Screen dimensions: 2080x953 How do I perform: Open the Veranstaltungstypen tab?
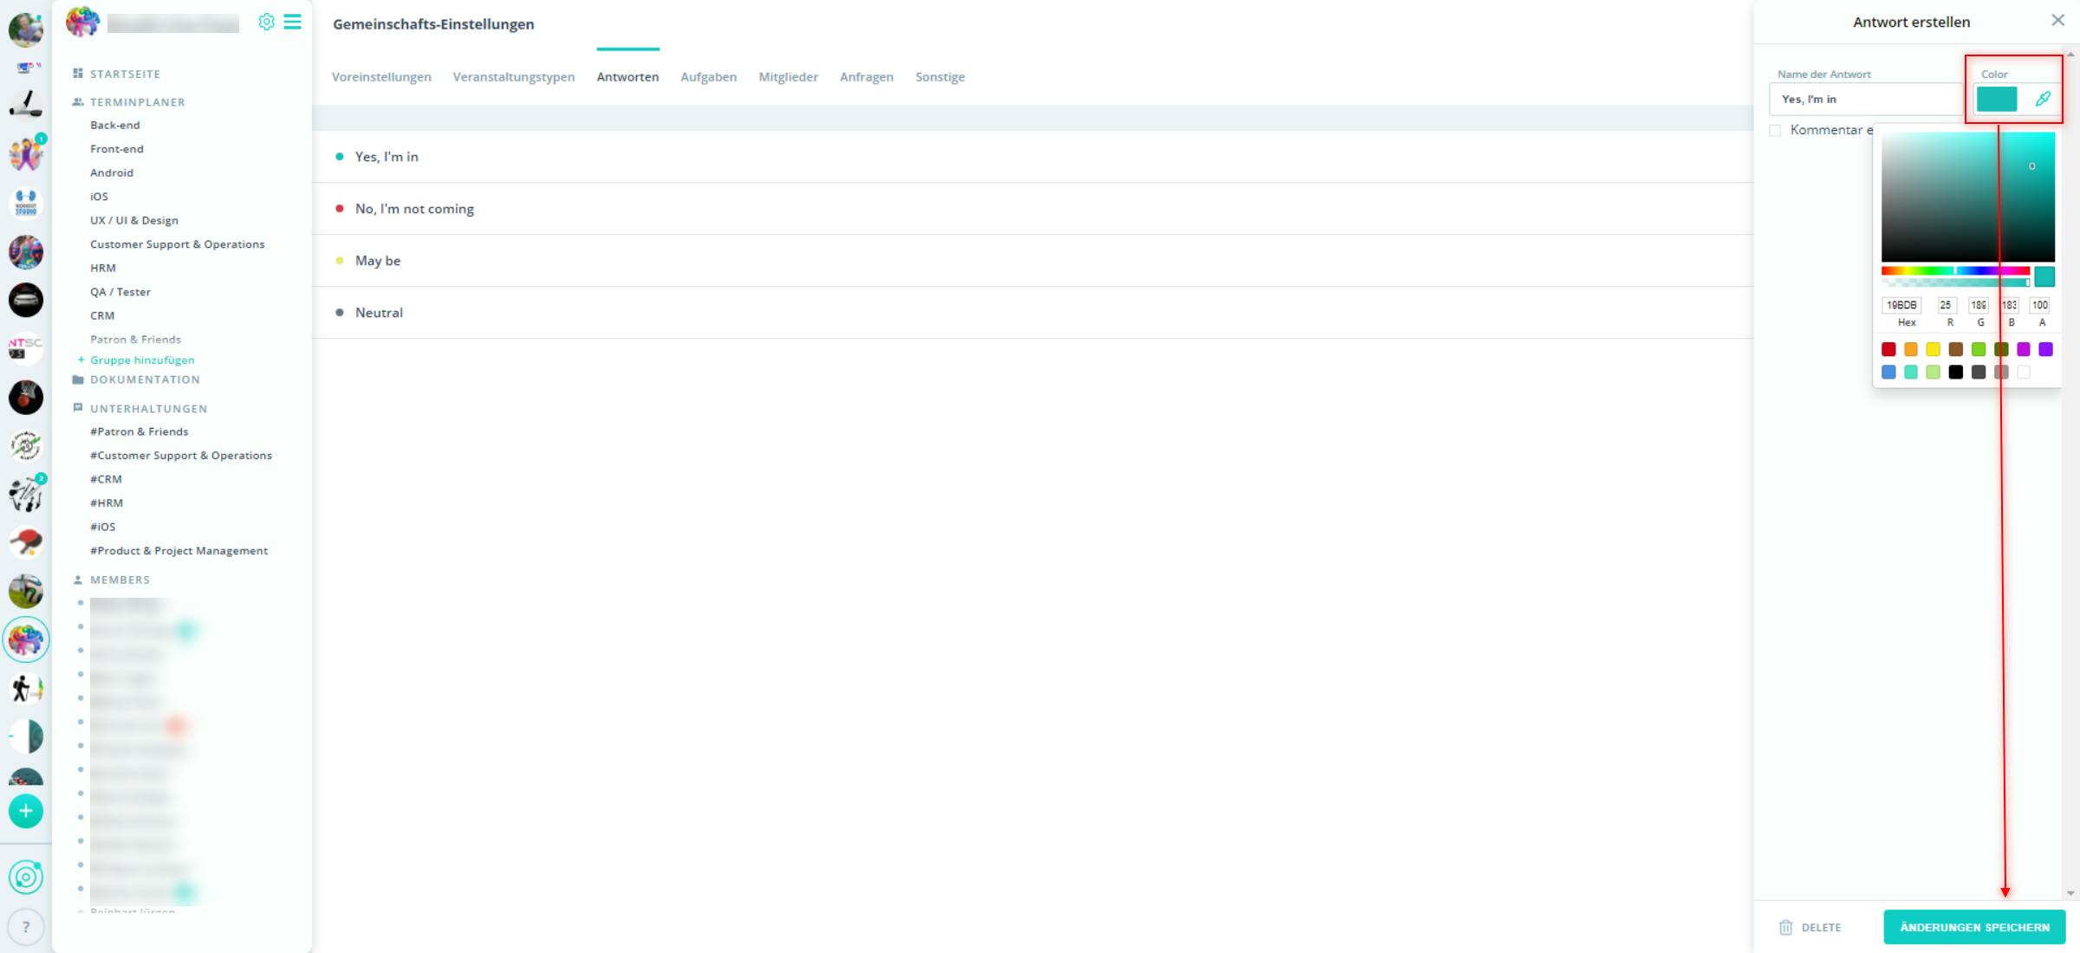513,77
